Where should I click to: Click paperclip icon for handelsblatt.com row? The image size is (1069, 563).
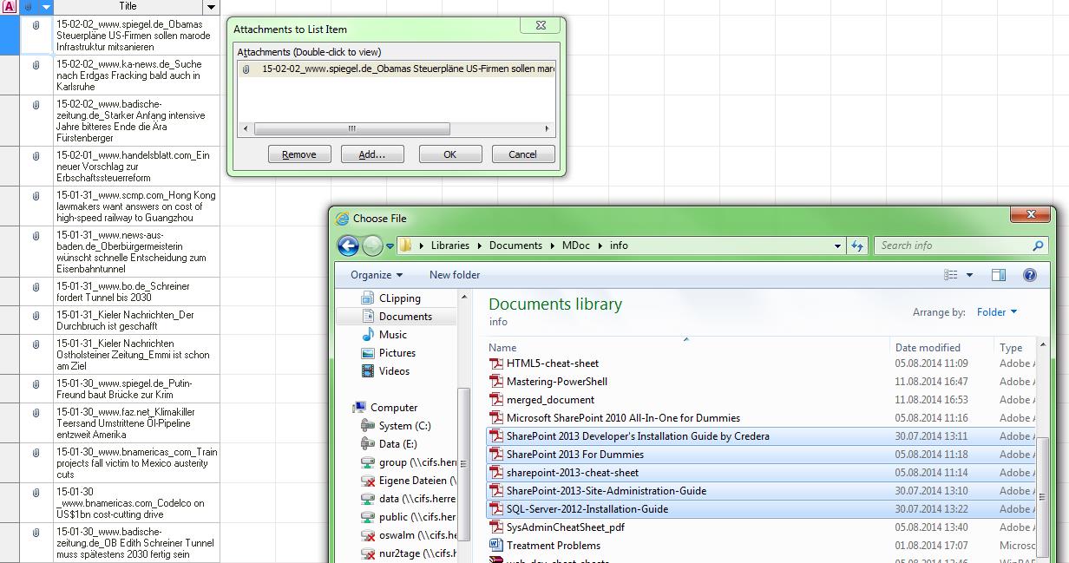(x=36, y=157)
